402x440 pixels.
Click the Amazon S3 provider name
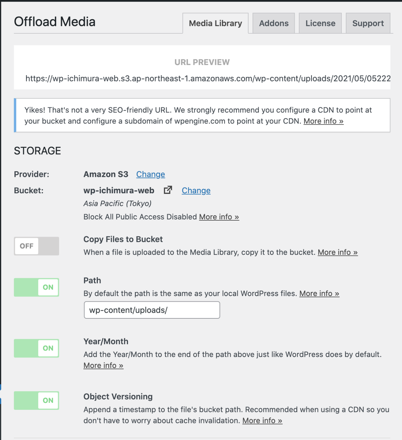click(x=106, y=174)
